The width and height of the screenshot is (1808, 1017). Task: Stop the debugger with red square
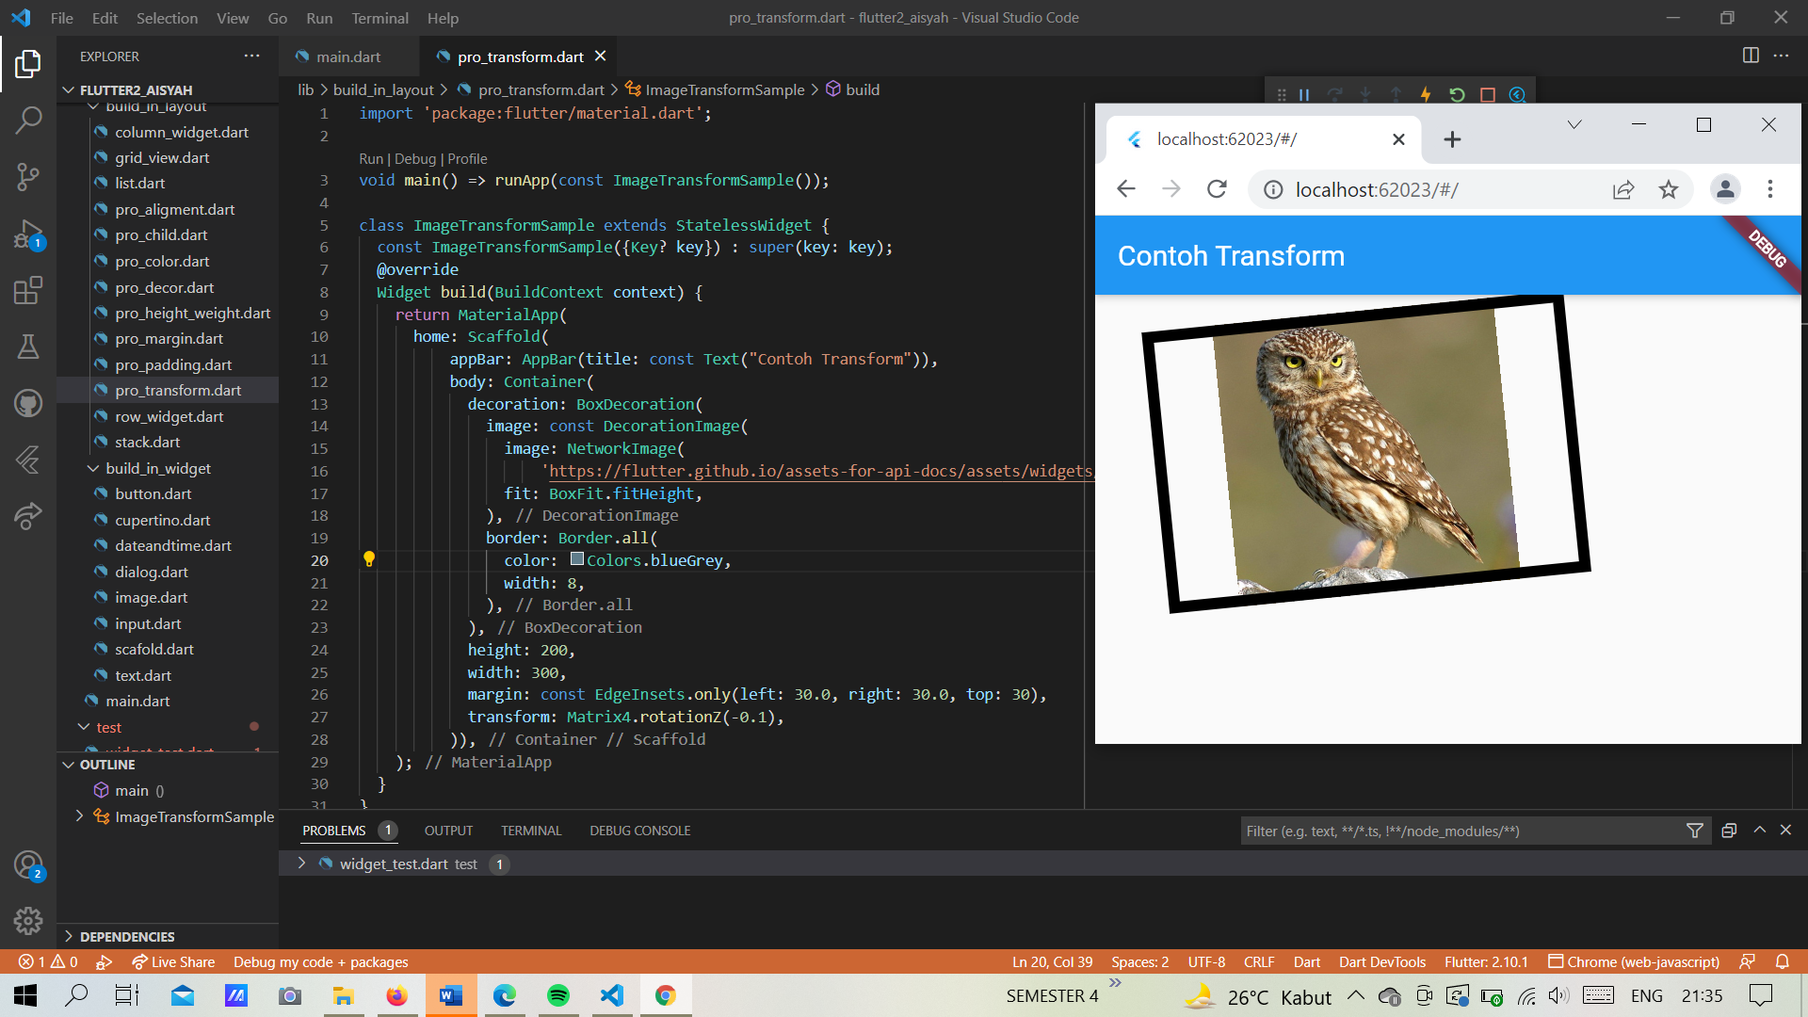(1487, 94)
